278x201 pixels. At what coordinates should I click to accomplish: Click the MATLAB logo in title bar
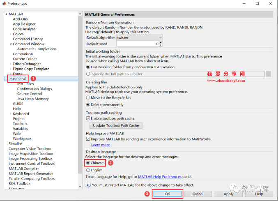(4, 3)
